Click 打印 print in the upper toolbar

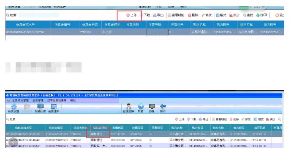(261, 15)
